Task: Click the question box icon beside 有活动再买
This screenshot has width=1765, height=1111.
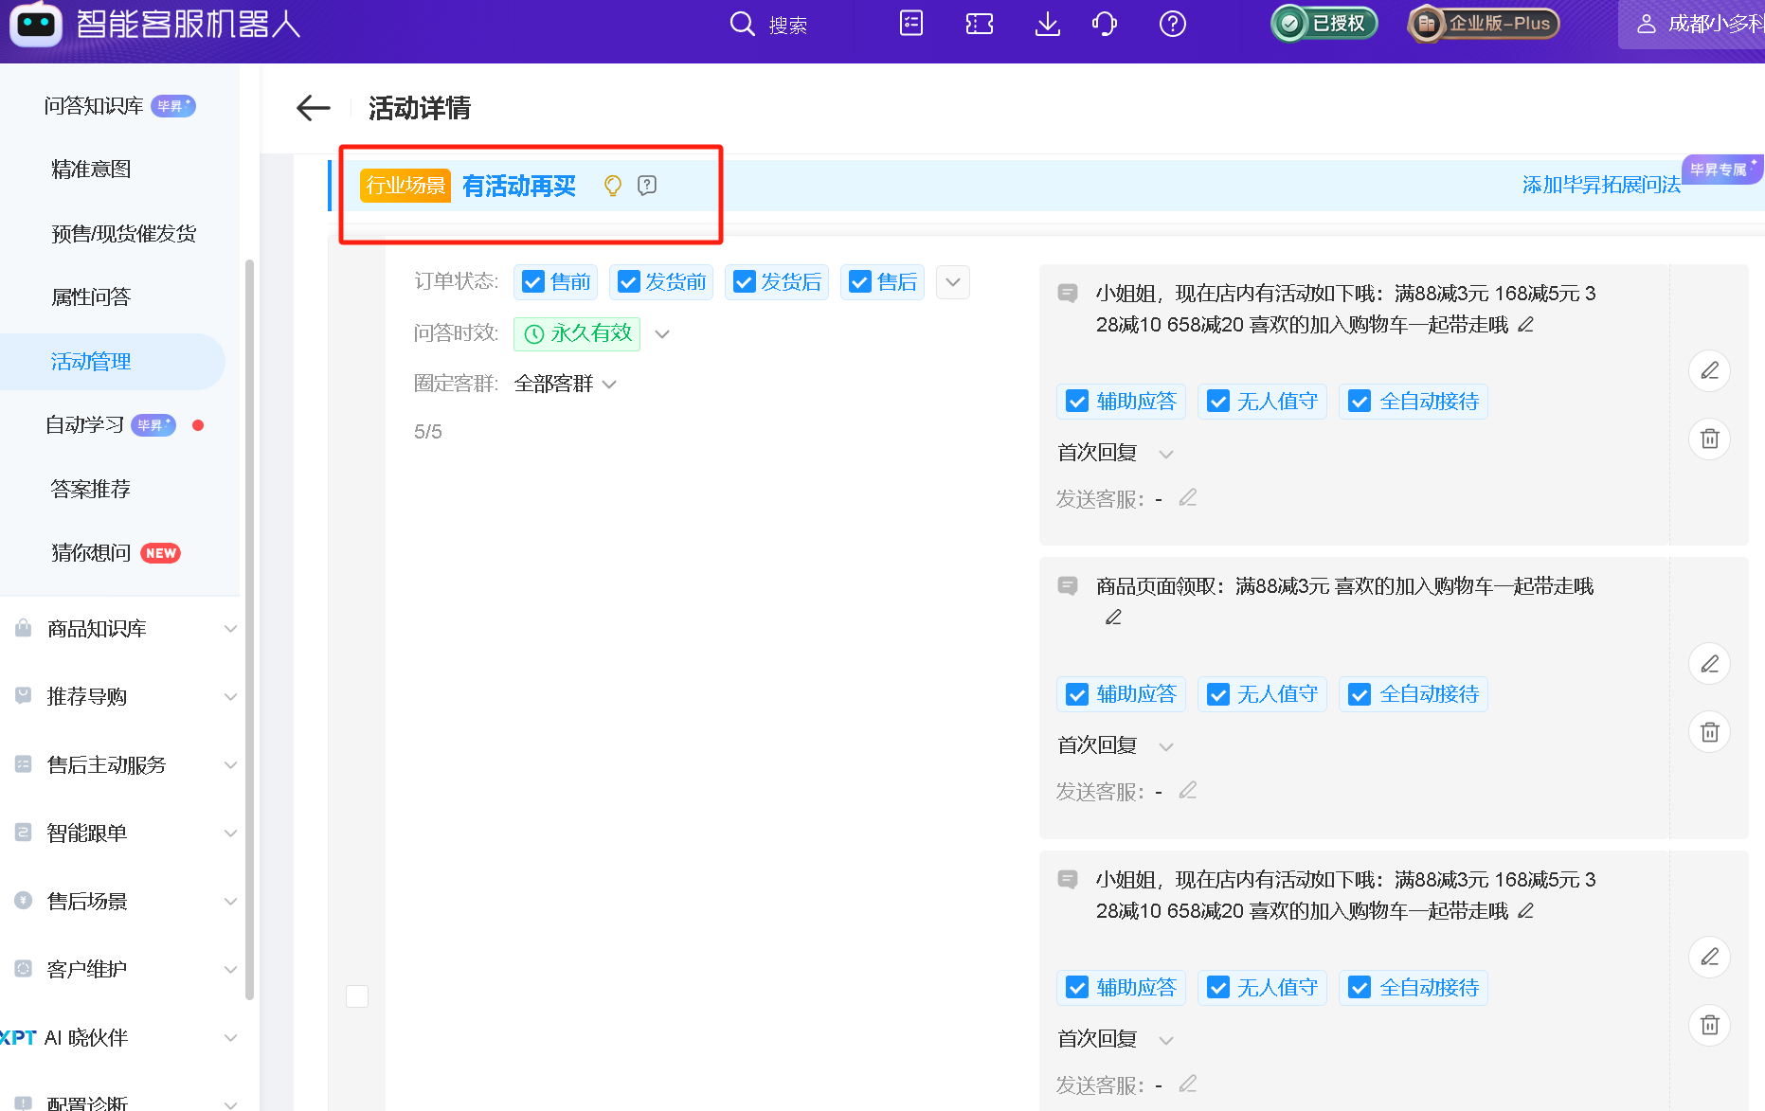Action: click(647, 186)
